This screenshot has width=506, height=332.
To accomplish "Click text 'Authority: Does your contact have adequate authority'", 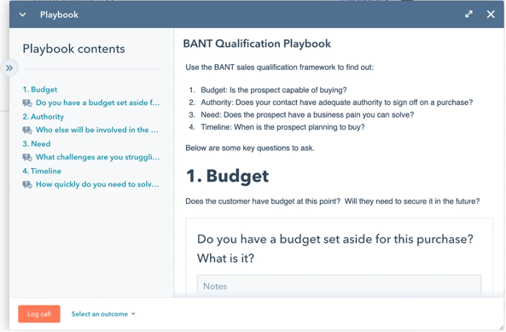I will click(336, 102).
